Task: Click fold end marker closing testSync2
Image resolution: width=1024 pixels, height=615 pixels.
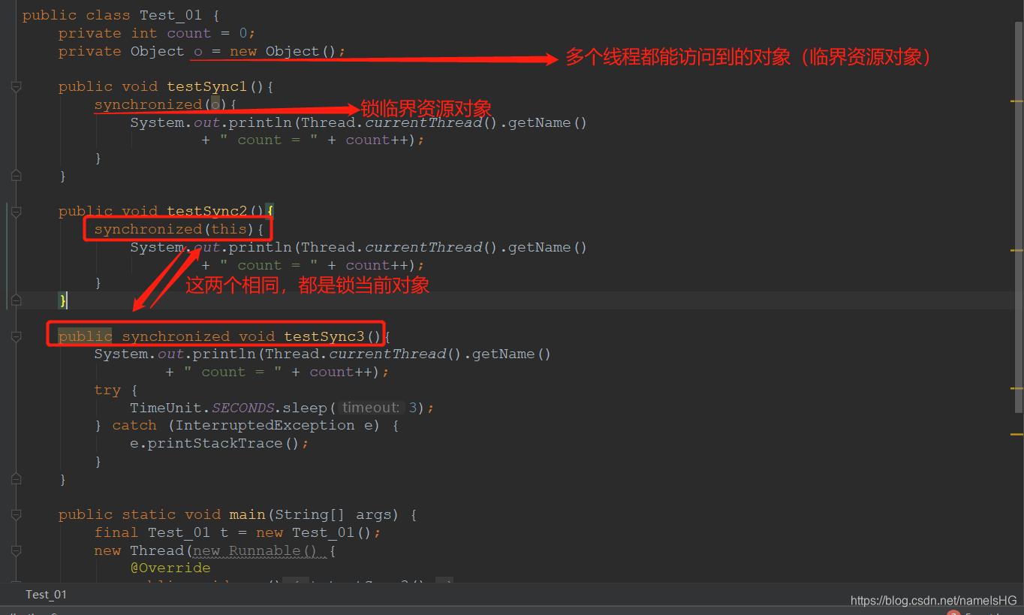Action: click(16, 301)
